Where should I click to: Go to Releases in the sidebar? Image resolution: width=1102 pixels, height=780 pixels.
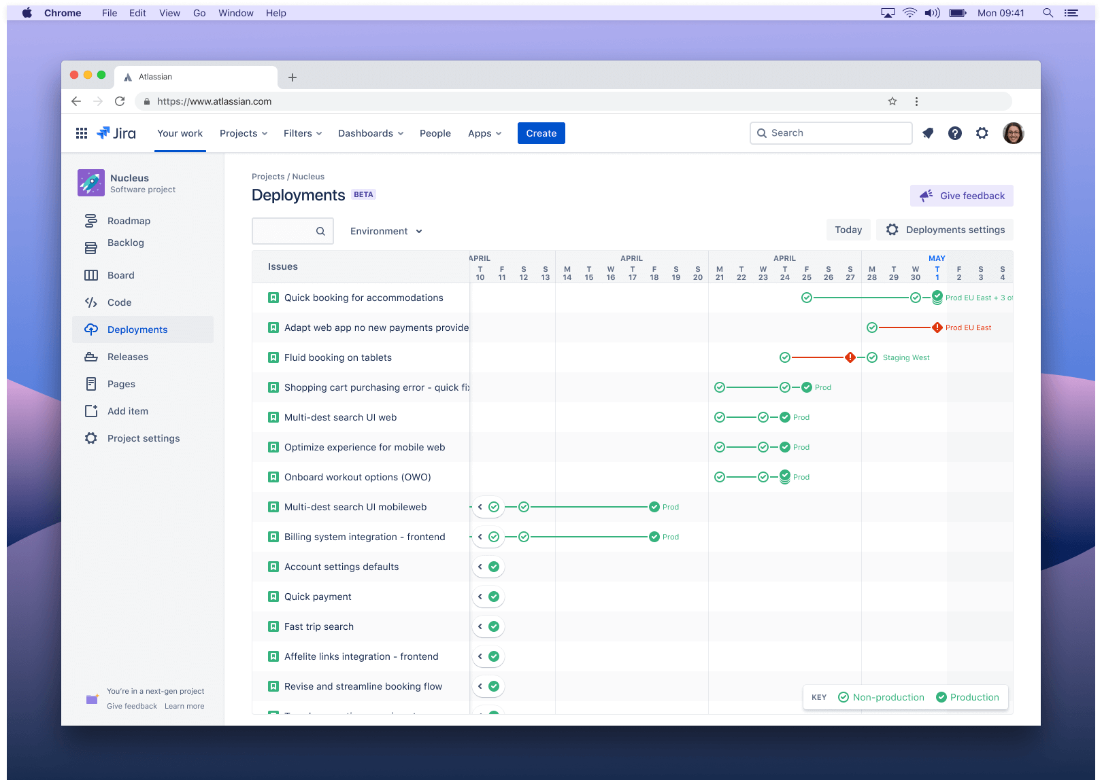coord(127,357)
